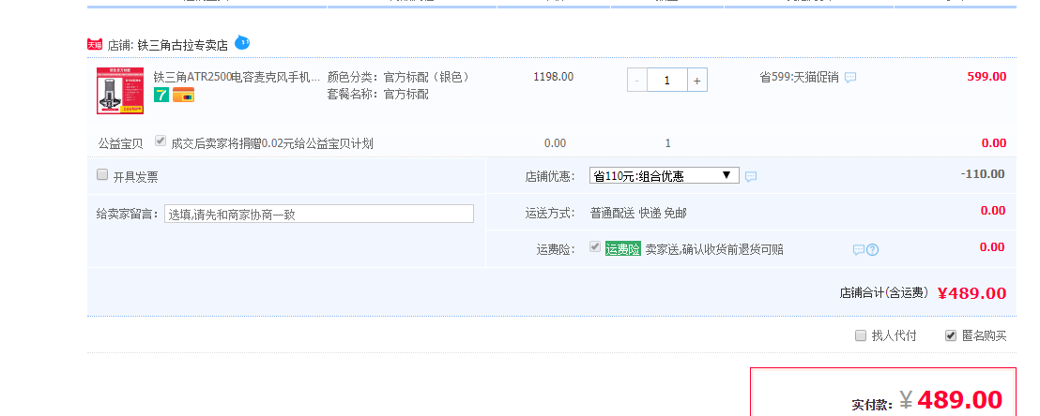Toggle the 公益宝贝 donation checkbox
Image resolution: width=1040 pixels, height=416 pixels.
point(160,141)
